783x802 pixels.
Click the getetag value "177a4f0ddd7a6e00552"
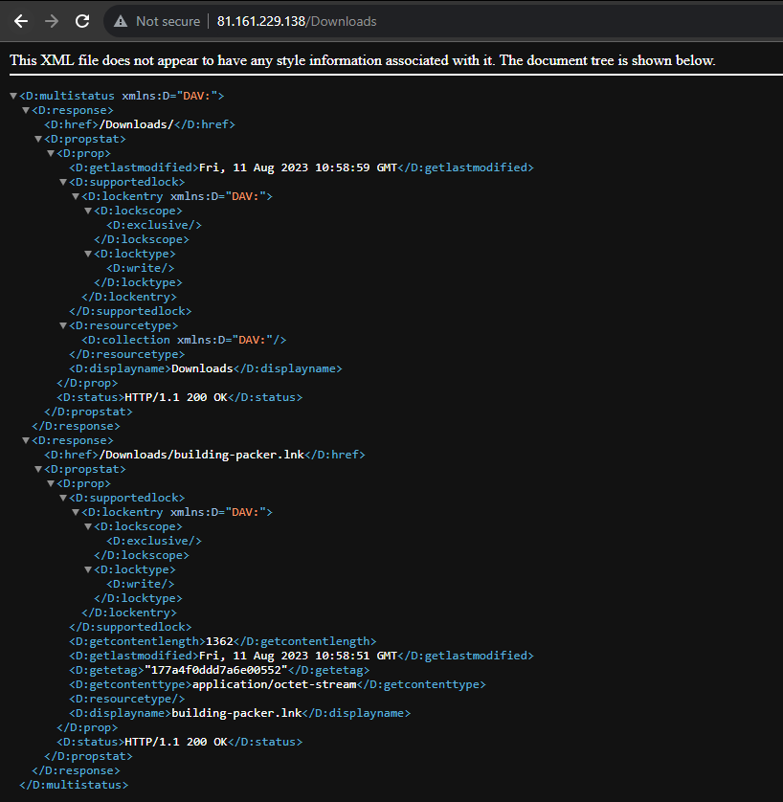click(x=216, y=670)
